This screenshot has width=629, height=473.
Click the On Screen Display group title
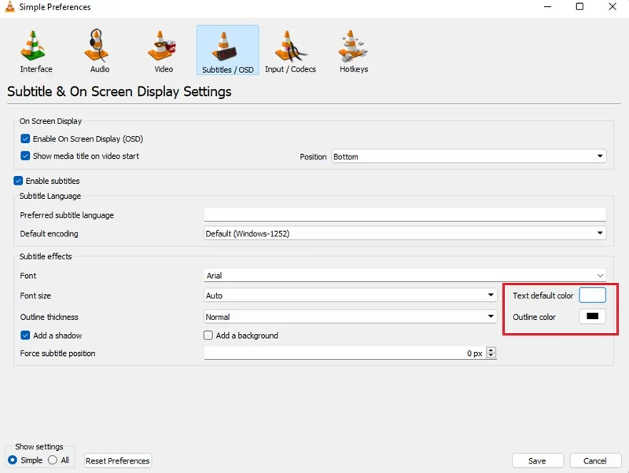50,121
